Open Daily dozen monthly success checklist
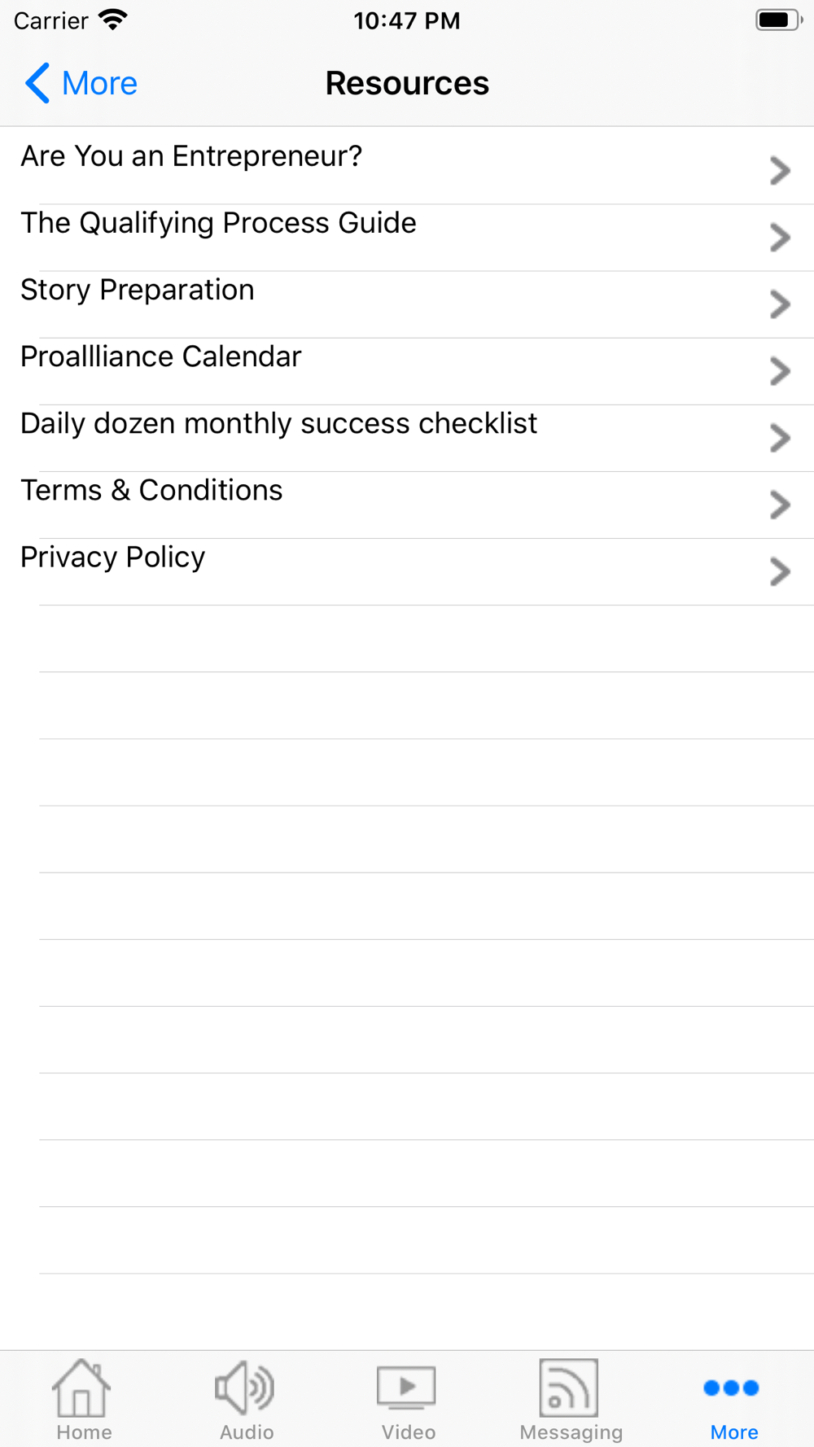814x1447 pixels. tap(278, 424)
